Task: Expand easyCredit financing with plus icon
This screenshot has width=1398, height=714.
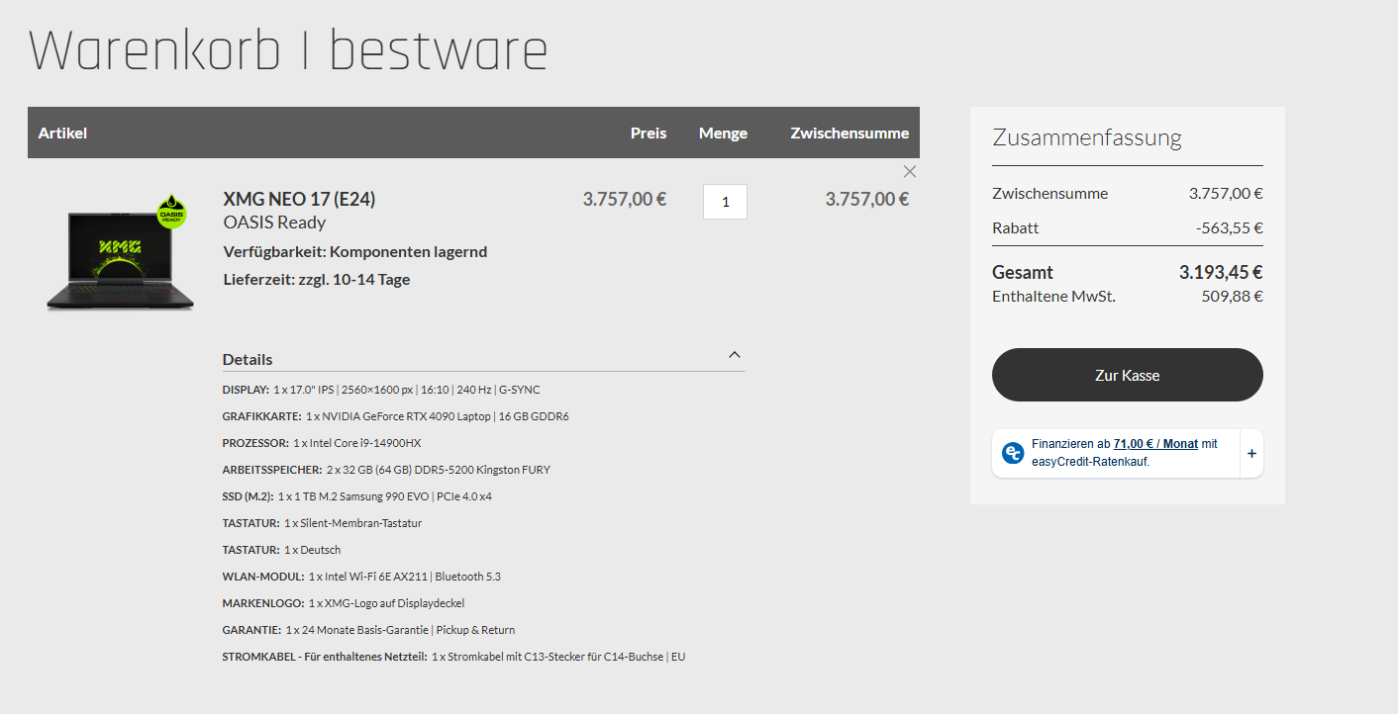Action: tap(1251, 453)
